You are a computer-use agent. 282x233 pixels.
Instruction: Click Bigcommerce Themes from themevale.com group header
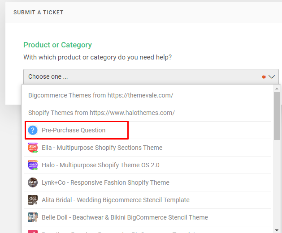pos(101,95)
